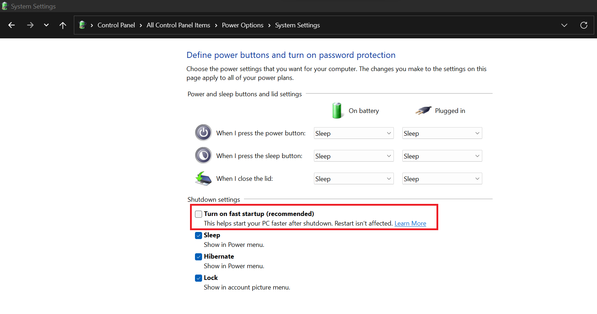597x314 pixels.
Task: Click the title bar System Settings icon
Action: tap(5, 6)
